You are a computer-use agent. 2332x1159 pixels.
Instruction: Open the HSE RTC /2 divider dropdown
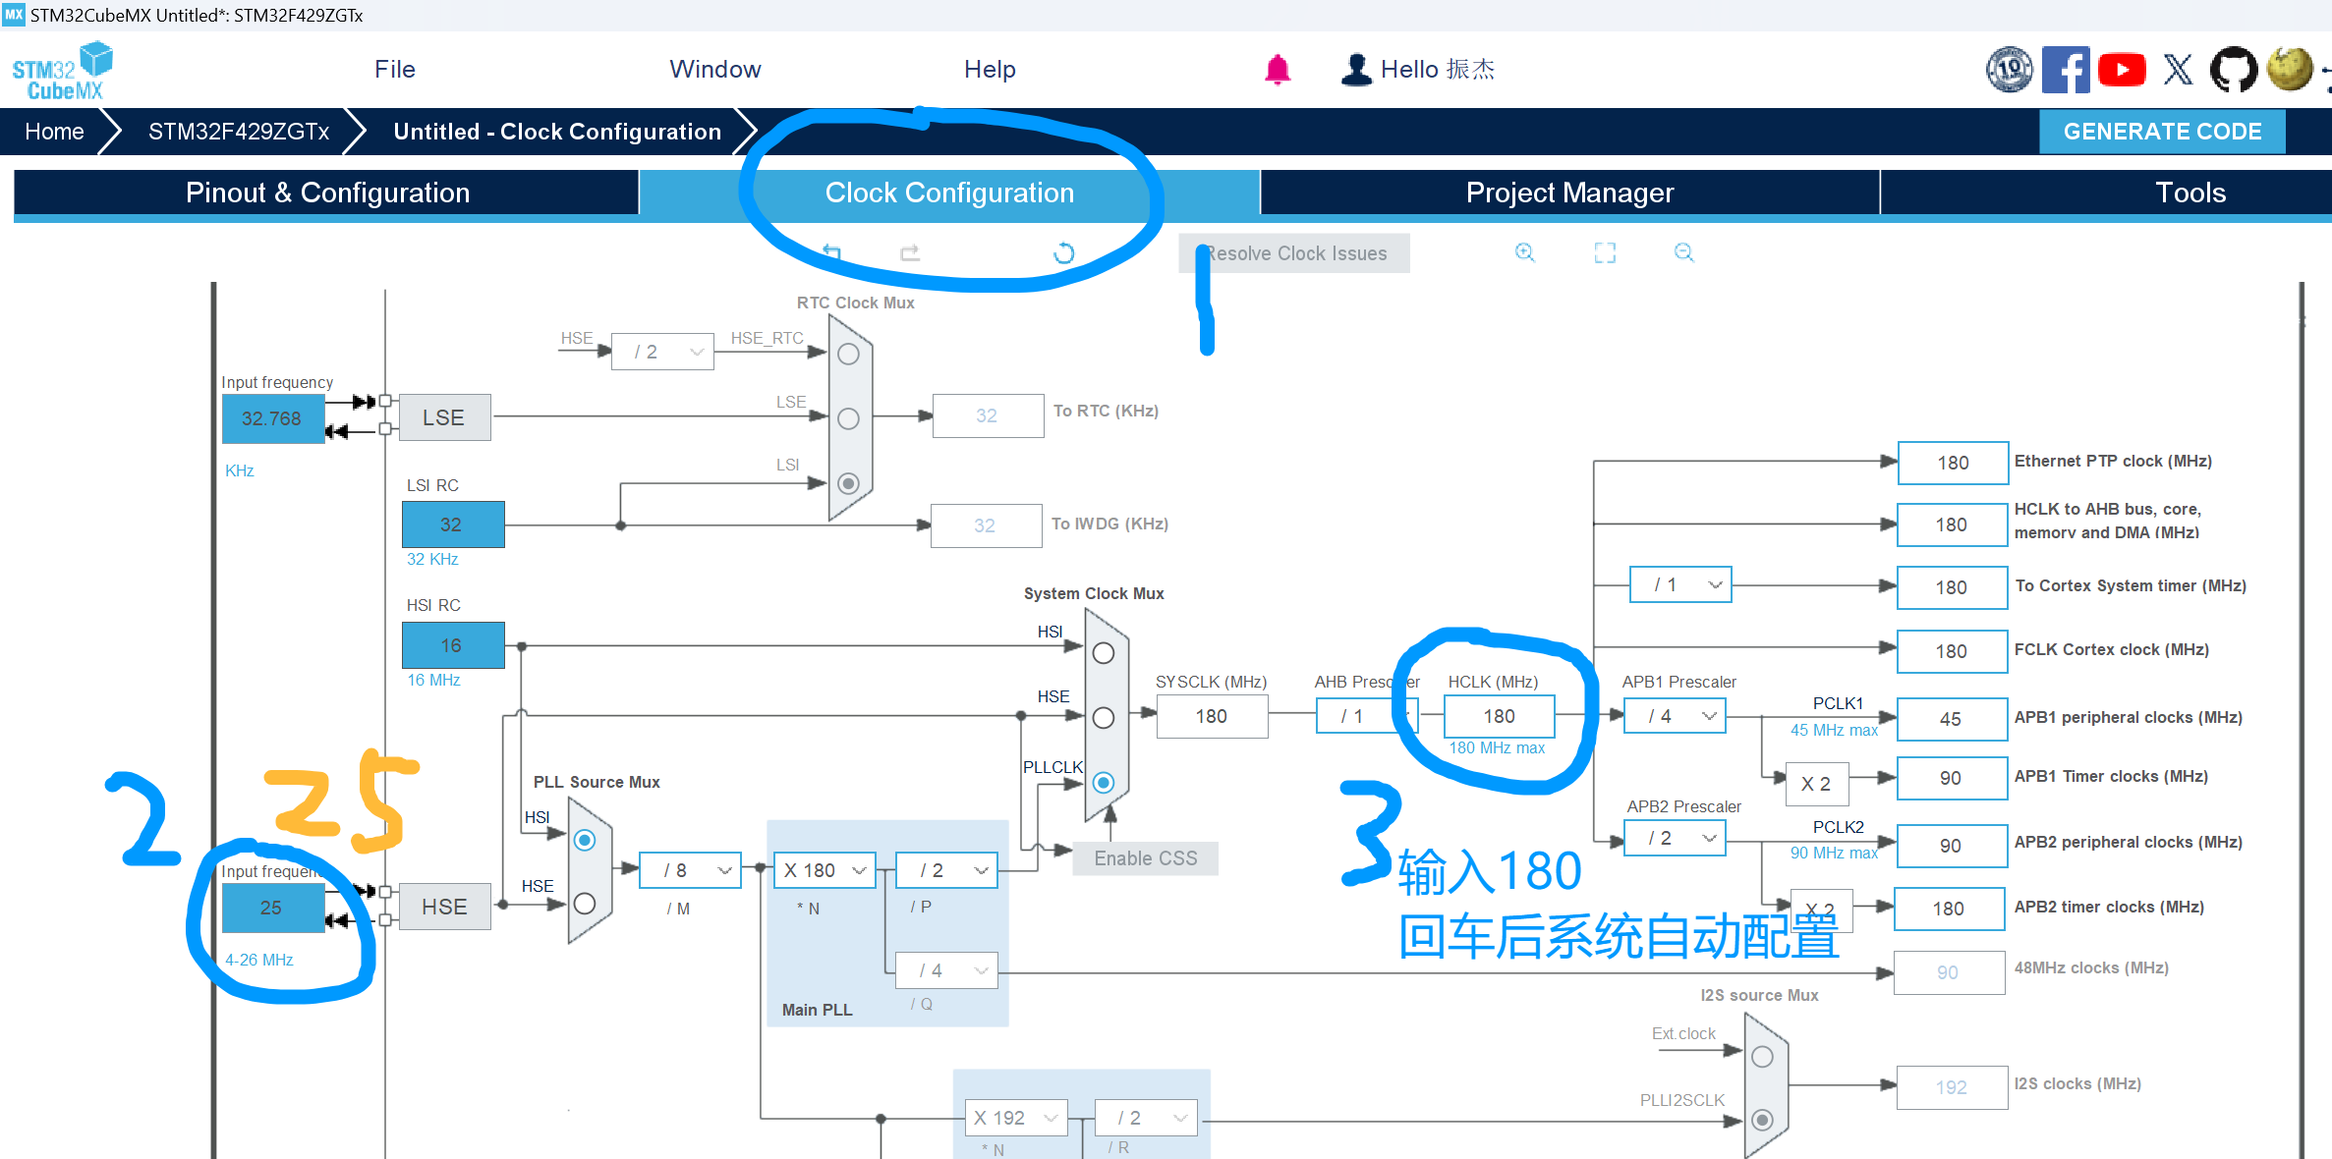coord(662,352)
